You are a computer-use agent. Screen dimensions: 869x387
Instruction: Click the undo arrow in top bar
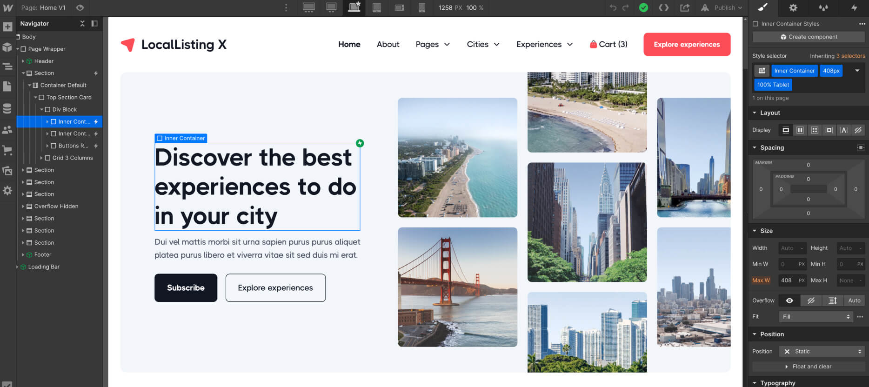(613, 7)
